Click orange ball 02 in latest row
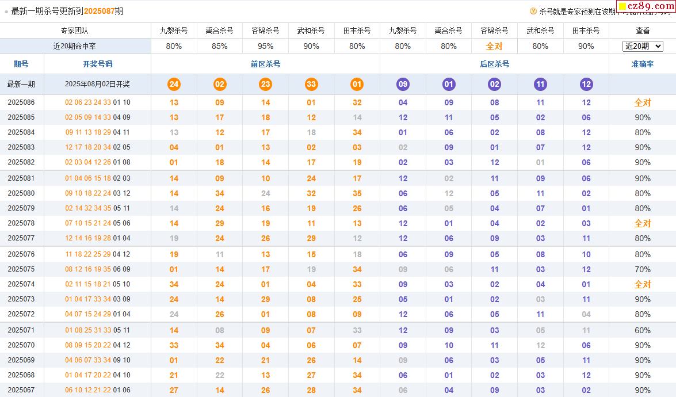Image resolution: width=676 pixels, height=397 pixels. pyautogui.click(x=220, y=84)
